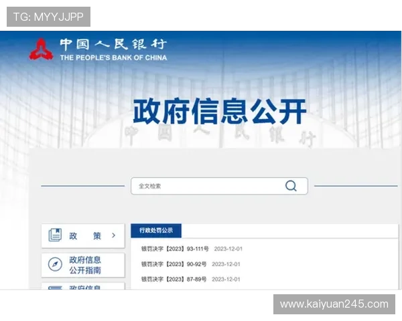Viewport: 402px width, 321px height.
Task: Click date 2023-12-01 beside 93-111号
Action: pos(228,249)
